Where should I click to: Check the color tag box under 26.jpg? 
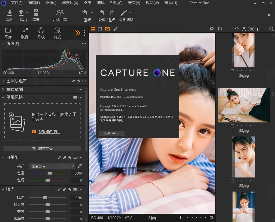(x=232, y=71)
